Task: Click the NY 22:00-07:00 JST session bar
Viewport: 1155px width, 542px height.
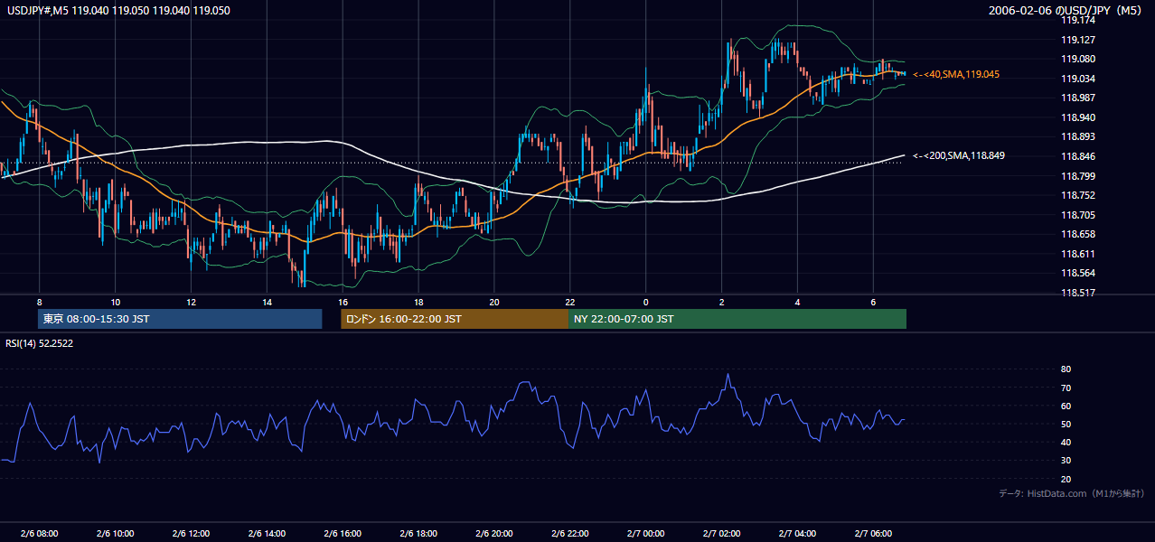Action: tap(737, 319)
